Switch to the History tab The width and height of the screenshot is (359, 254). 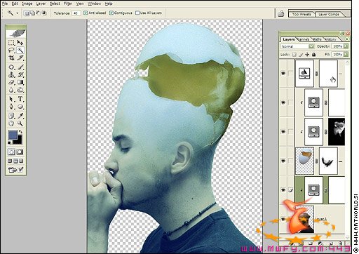click(x=331, y=39)
